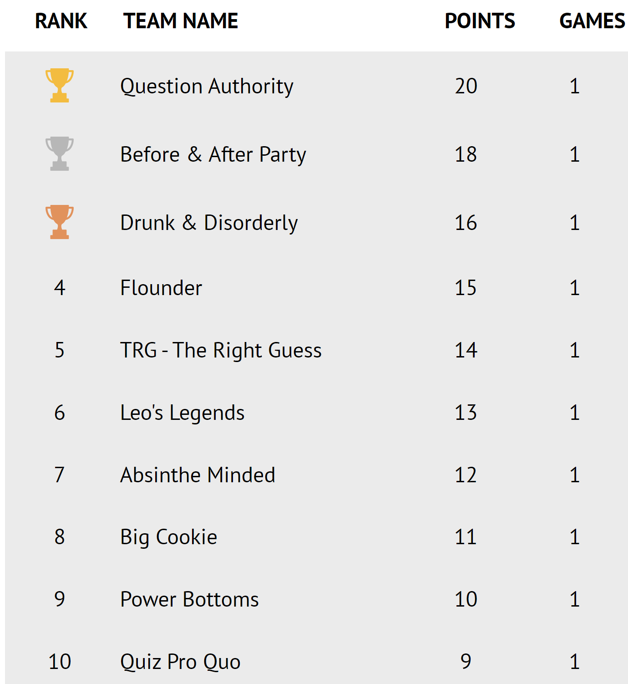Click Question Authority's 20 points value
628x684 pixels.
(466, 87)
